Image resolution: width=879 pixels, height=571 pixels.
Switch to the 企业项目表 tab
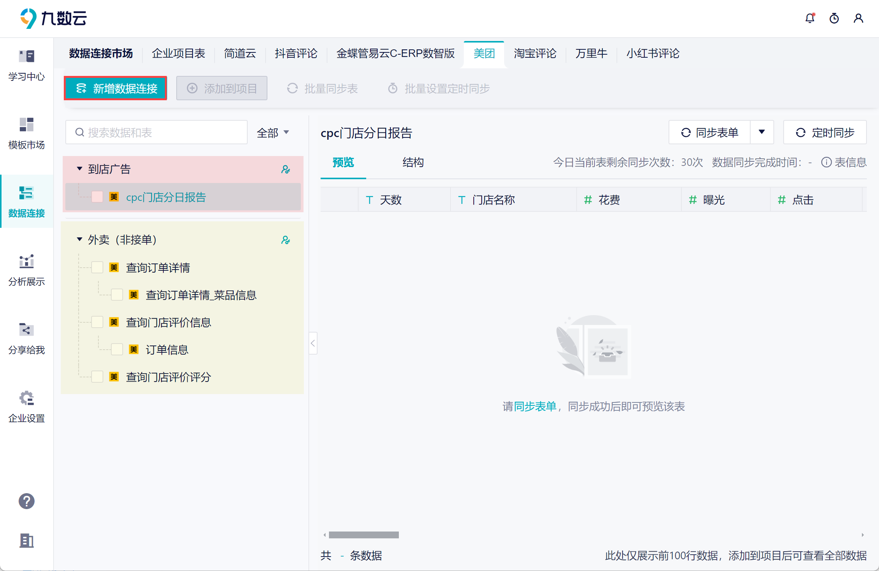pos(179,54)
